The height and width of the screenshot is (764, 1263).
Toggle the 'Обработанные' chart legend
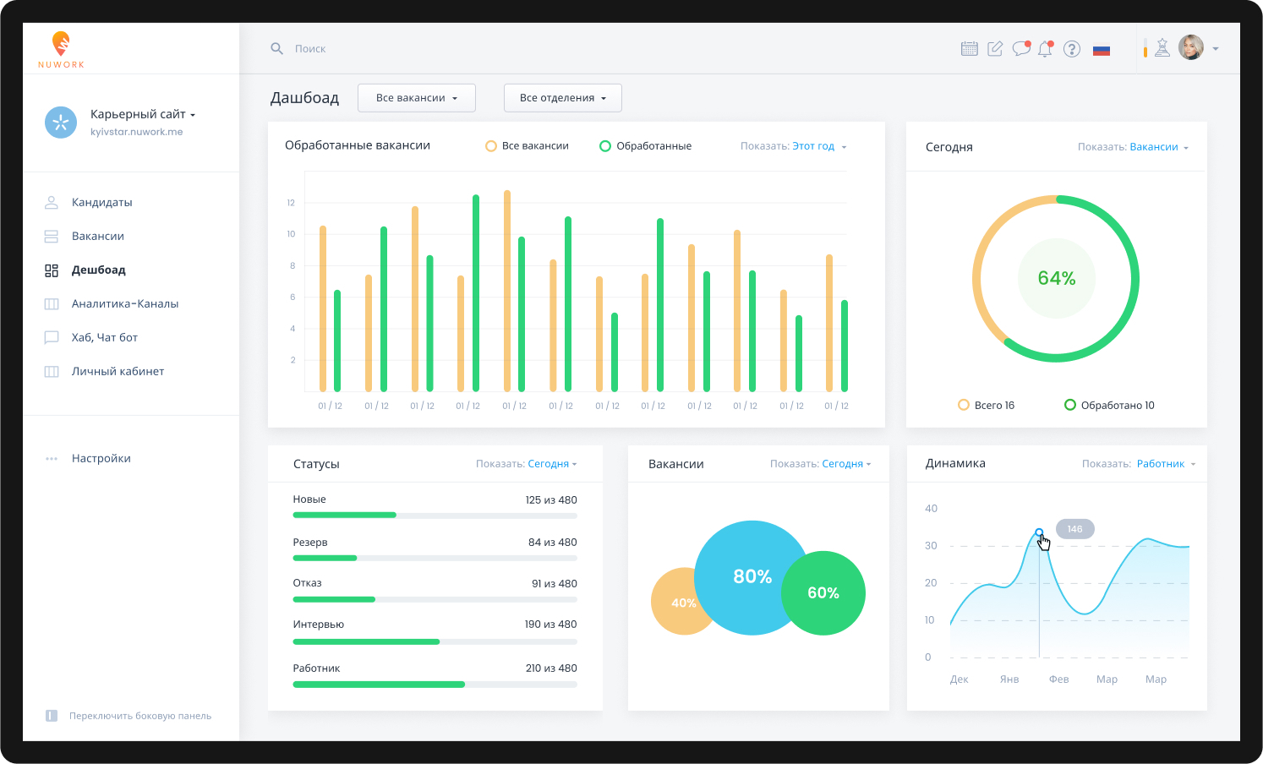tap(645, 146)
